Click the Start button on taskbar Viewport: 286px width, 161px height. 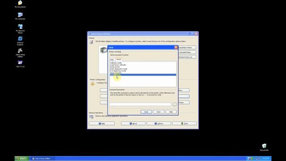[x=22, y=158]
